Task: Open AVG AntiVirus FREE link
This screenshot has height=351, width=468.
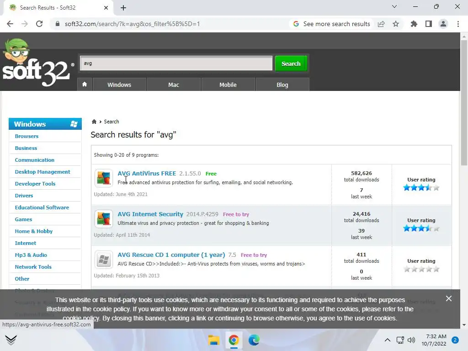Action: pos(147,173)
